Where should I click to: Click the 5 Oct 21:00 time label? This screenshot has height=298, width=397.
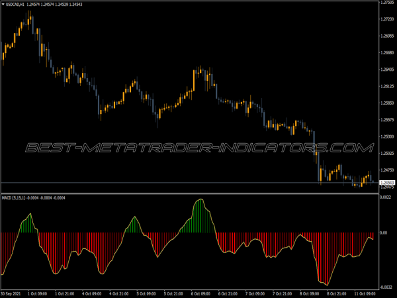coord(173,293)
